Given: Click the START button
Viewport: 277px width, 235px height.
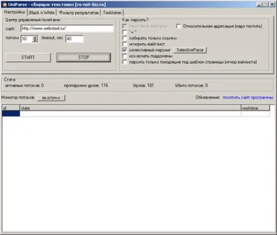Looking at the screenshot, I should [x=28, y=57].
